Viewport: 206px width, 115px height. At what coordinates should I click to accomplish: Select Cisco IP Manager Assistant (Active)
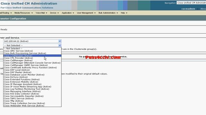[32, 84]
